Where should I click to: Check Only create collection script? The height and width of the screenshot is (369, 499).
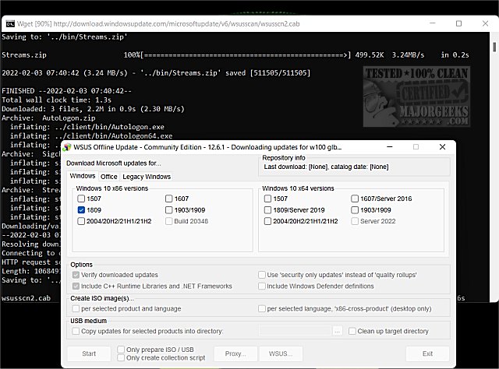[121, 358]
